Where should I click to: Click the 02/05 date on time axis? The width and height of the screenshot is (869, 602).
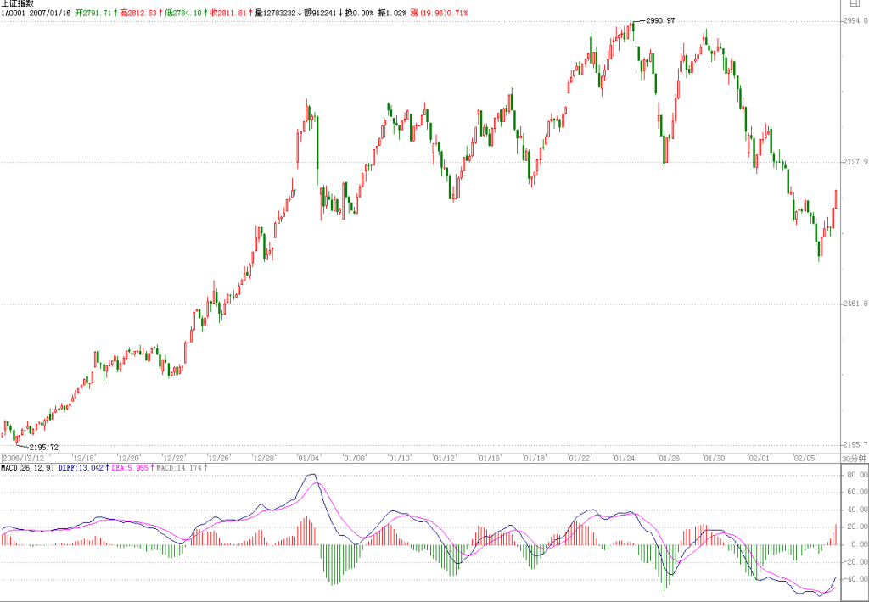tap(805, 459)
